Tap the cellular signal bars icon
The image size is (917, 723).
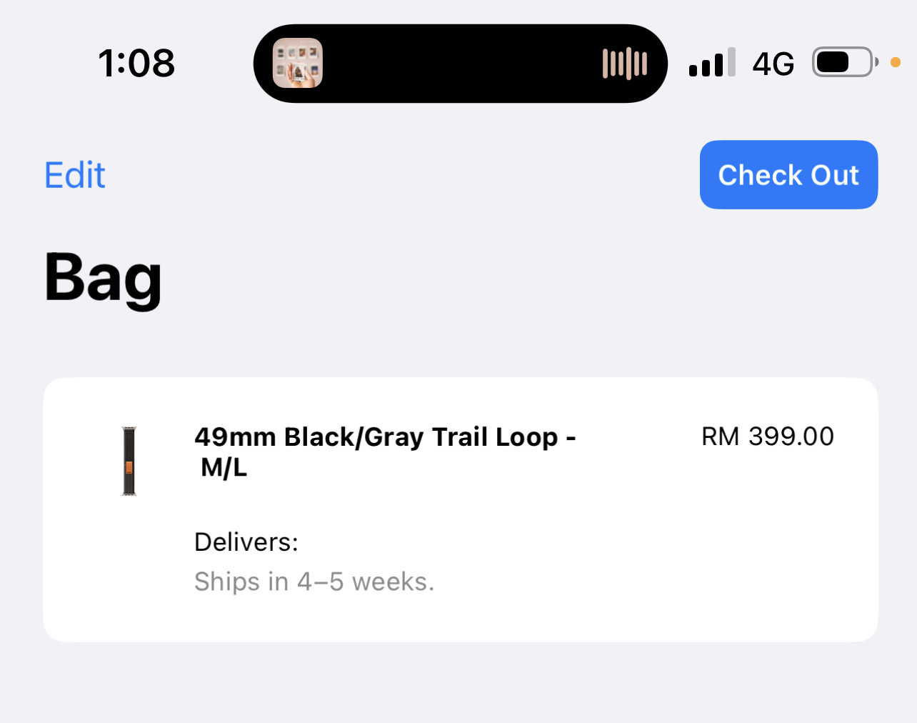pyautogui.click(x=712, y=63)
